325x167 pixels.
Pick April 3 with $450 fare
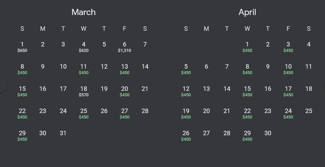click(288, 47)
